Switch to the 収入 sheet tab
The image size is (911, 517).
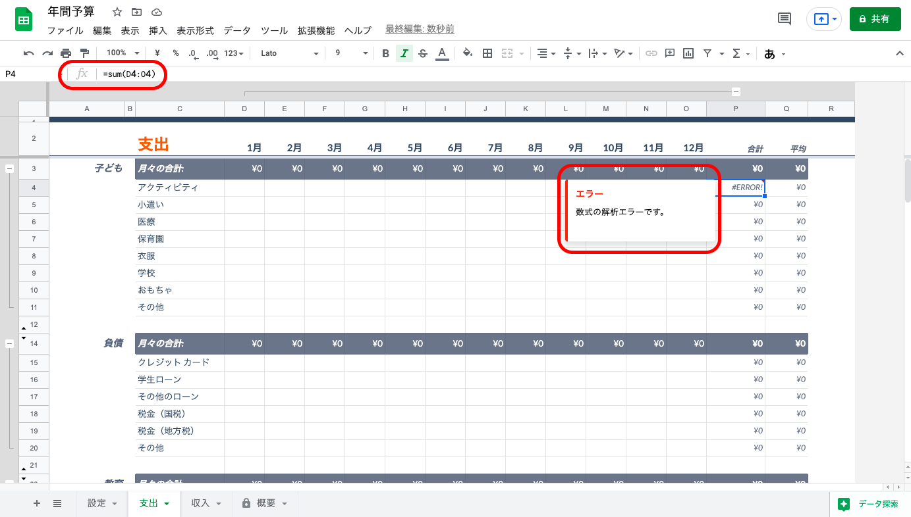click(206, 503)
